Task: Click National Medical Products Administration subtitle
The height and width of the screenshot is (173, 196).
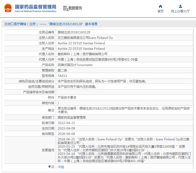Action: (x=36, y=11)
